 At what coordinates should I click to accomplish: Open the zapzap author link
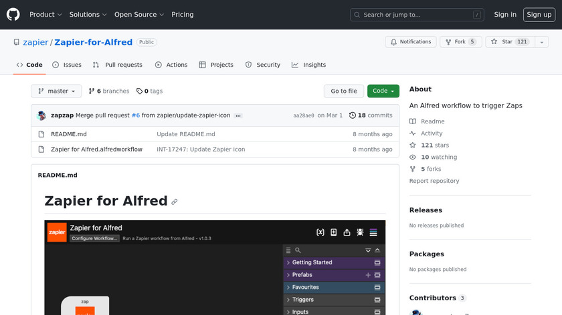[x=62, y=115]
